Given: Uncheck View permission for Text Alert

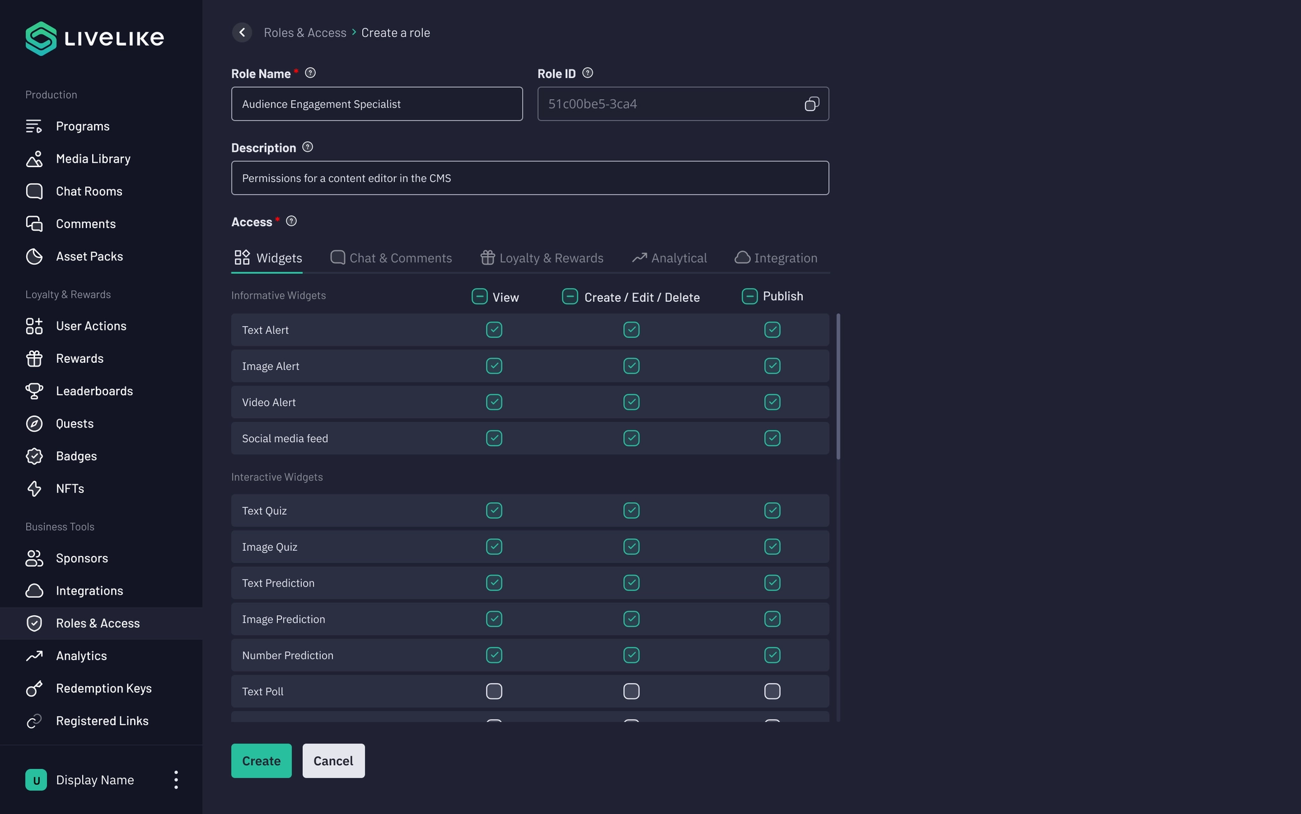Looking at the screenshot, I should 494,330.
